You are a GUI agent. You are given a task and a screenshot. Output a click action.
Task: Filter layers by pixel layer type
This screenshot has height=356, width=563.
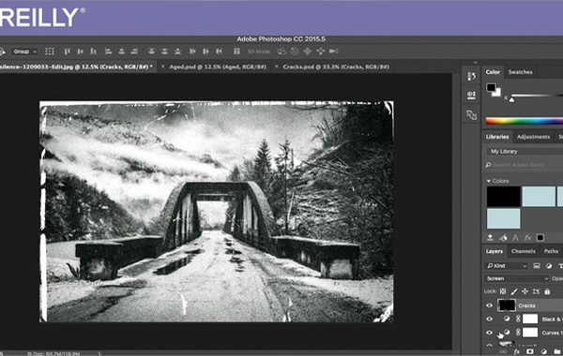pos(537,266)
